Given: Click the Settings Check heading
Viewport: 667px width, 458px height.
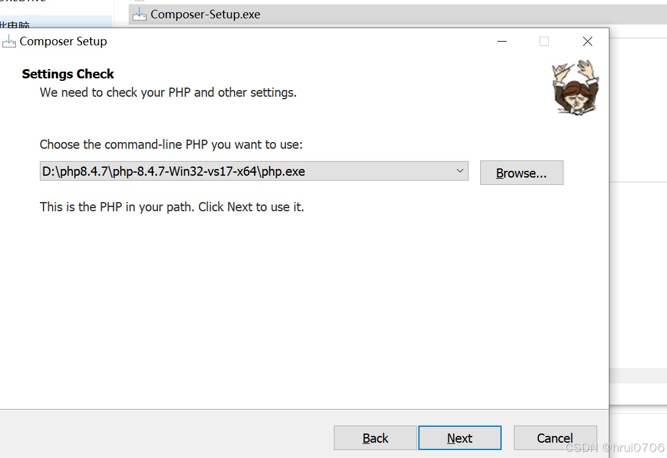Looking at the screenshot, I should (68, 74).
